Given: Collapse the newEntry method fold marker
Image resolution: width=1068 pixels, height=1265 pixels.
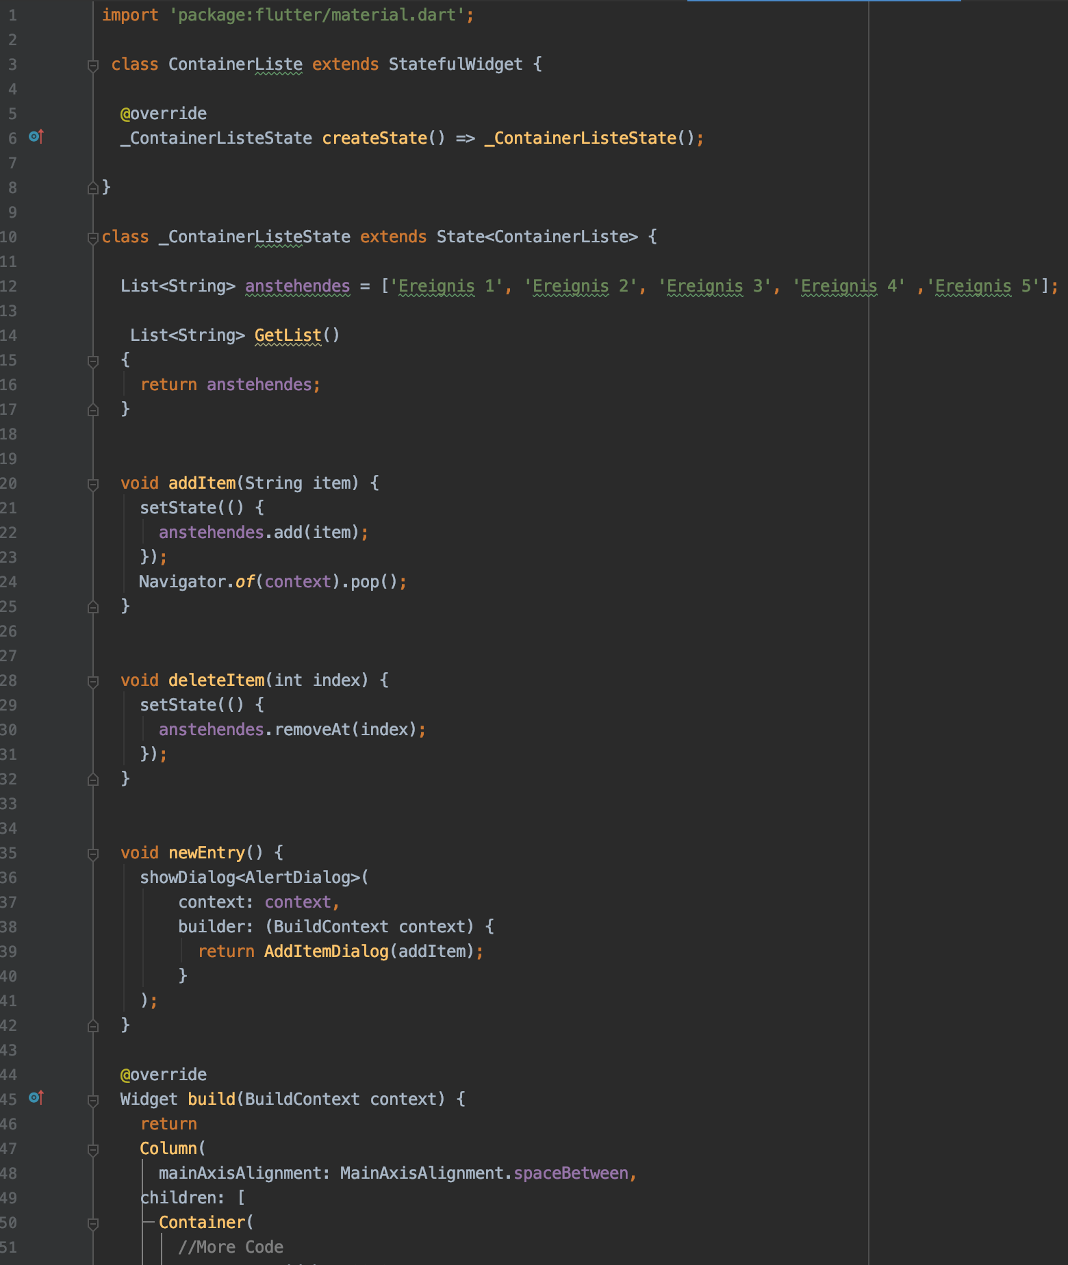Looking at the screenshot, I should pyautogui.click(x=93, y=854).
